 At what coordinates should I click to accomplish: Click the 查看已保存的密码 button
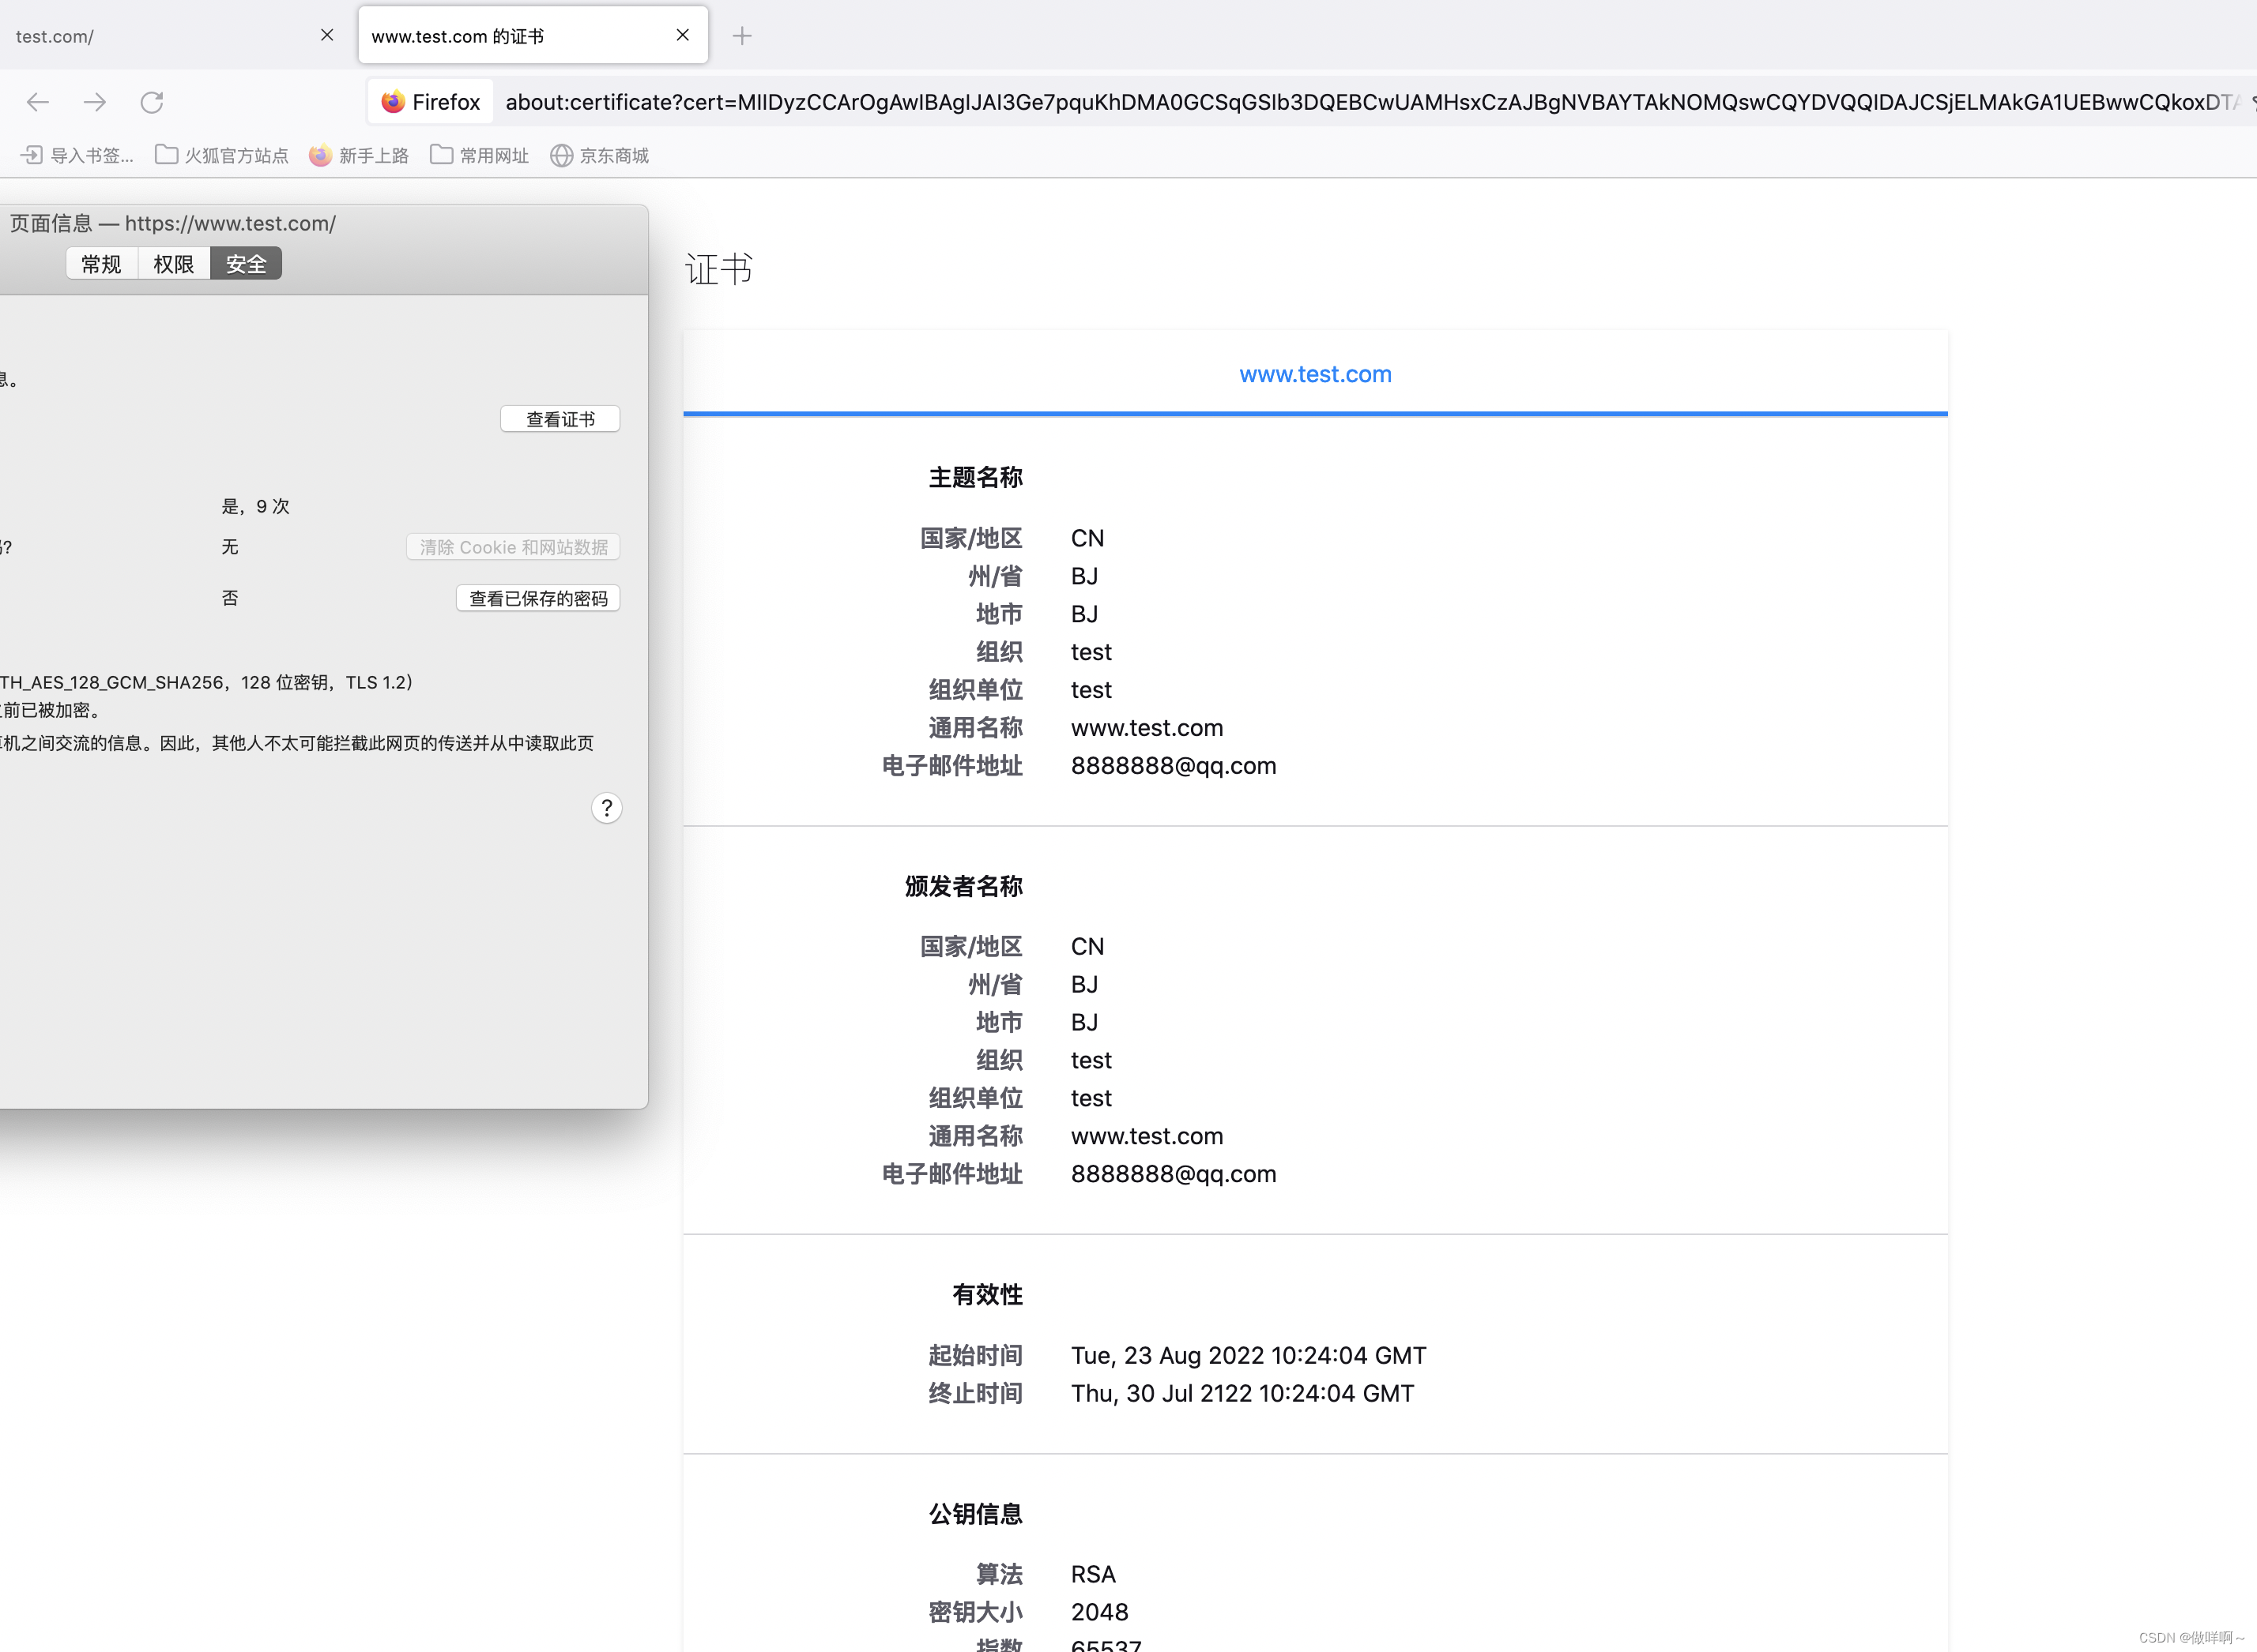pyautogui.click(x=538, y=598)
